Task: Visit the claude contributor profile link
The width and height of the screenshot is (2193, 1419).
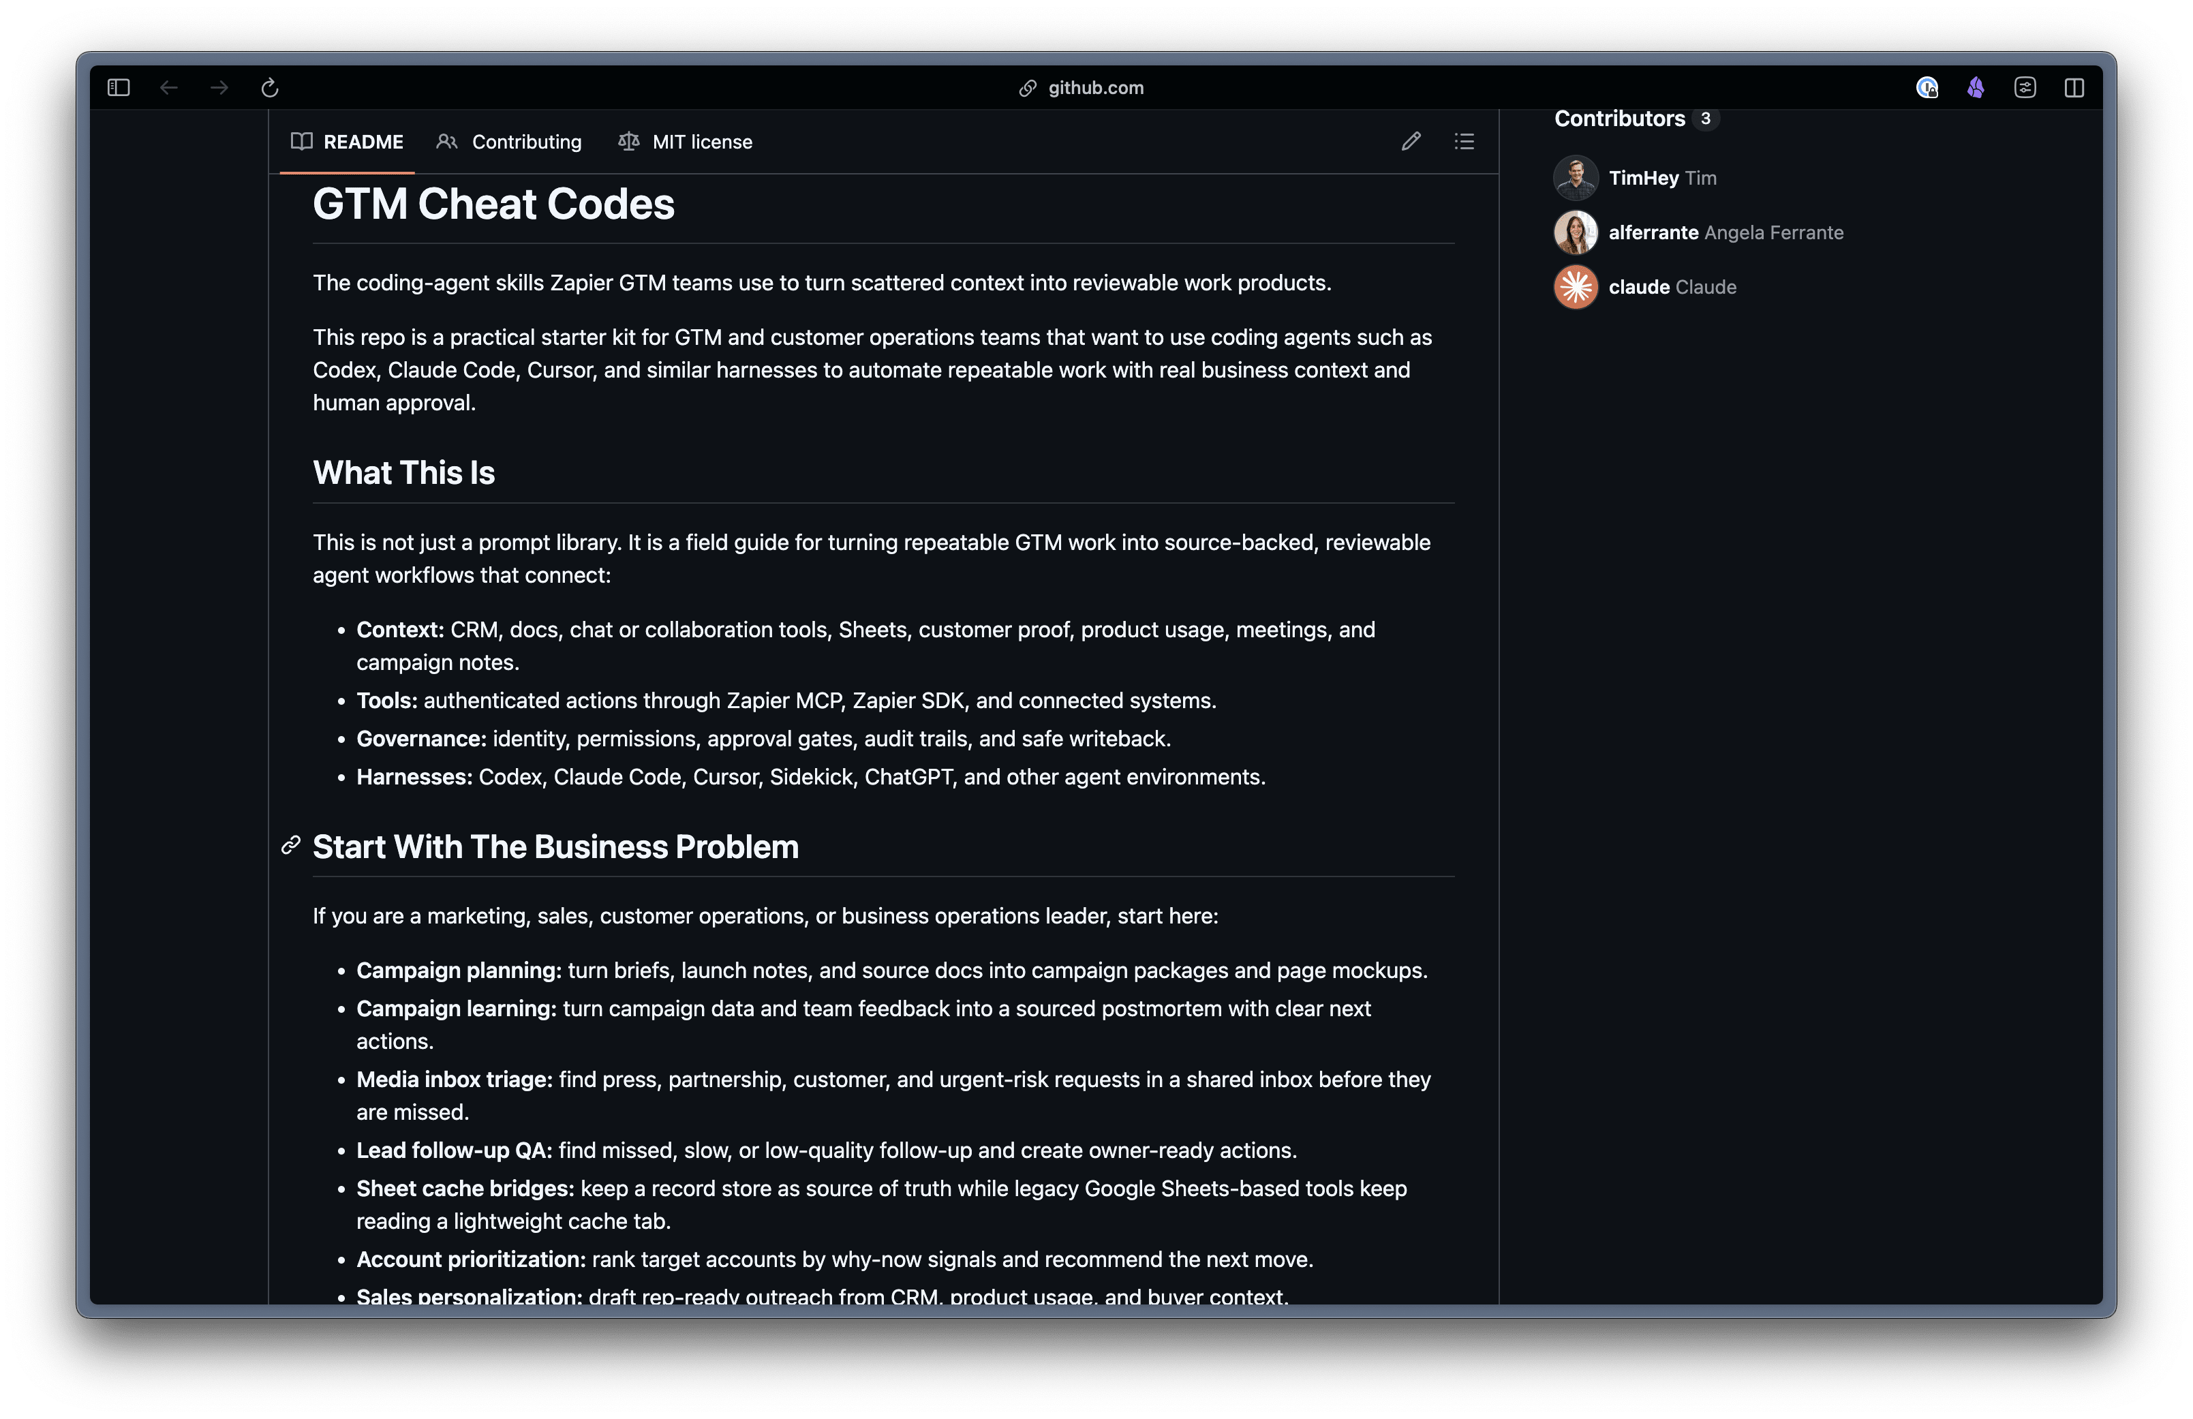Action: tap(1638, 286)
